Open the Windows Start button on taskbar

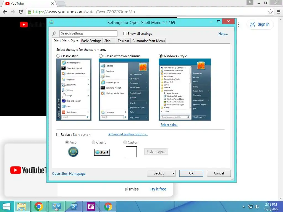pos(7,206)
